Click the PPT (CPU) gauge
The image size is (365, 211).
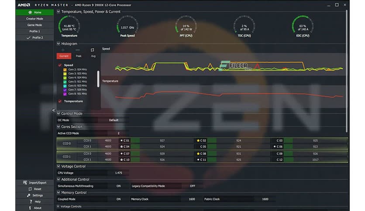(x=186, y=26)
